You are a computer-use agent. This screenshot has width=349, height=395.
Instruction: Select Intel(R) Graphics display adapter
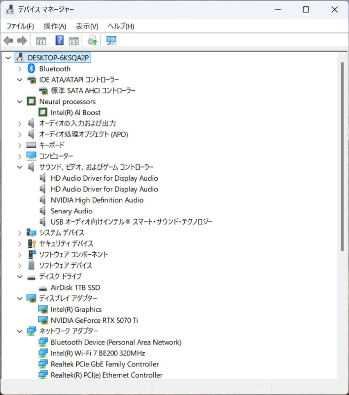click(x=76, y=310)
